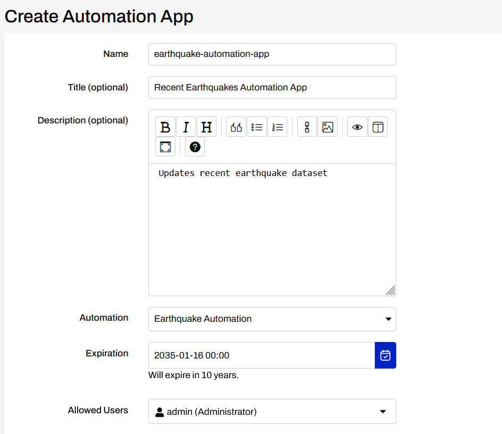Toggle side-by-side editor view
The height and width of the screenshot is (434, 502).
(x=378, y=127)
